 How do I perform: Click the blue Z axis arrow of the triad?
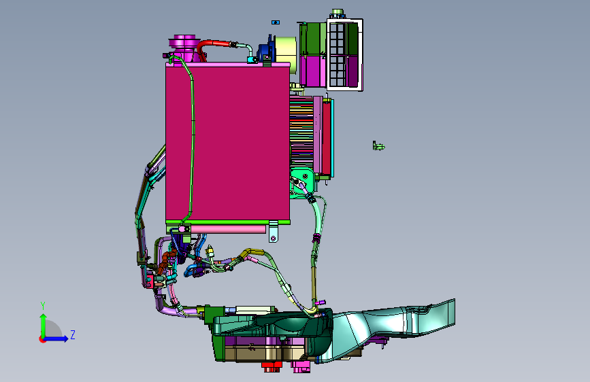tap(56, 338)
